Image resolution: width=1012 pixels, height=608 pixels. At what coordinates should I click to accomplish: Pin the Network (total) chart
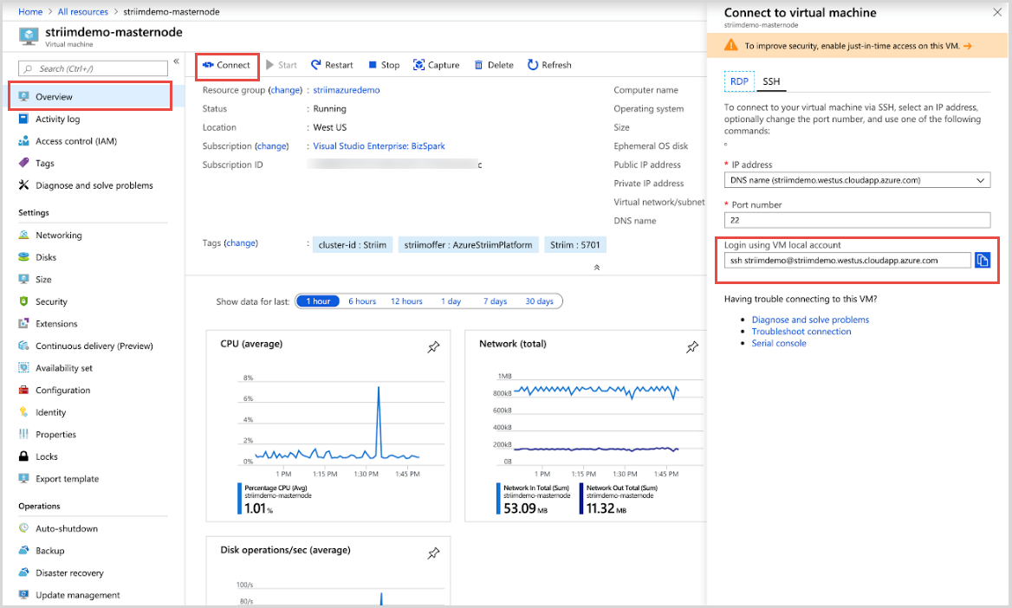pyautogui.click(x=692, y=346)
